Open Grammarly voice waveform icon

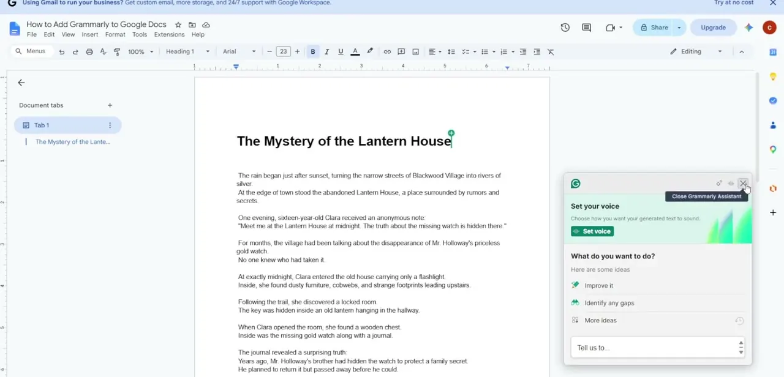coord(731,184)
